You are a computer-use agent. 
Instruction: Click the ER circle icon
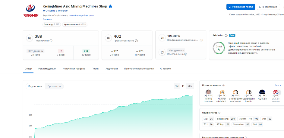tap(162, 38)
